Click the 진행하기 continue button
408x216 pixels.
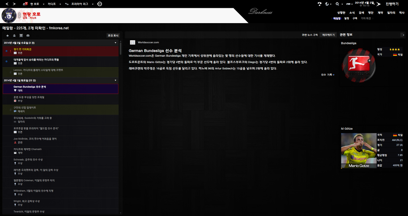392,4
